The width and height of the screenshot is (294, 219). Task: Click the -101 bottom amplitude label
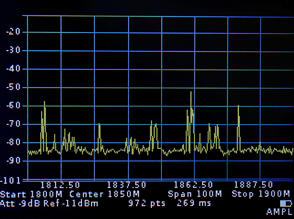coord(10,181)
